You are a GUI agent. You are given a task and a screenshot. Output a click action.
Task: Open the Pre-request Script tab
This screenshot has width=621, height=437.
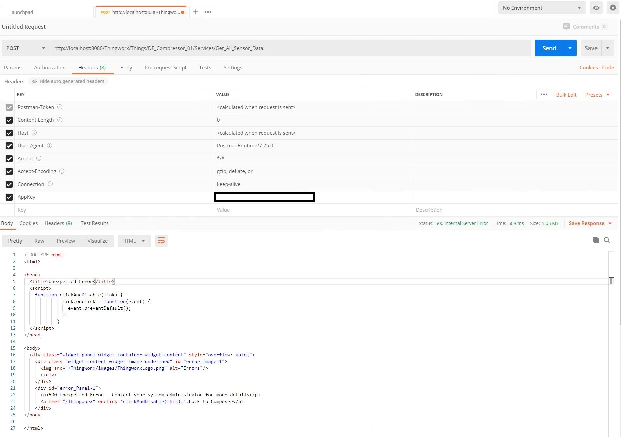[165, 67]
